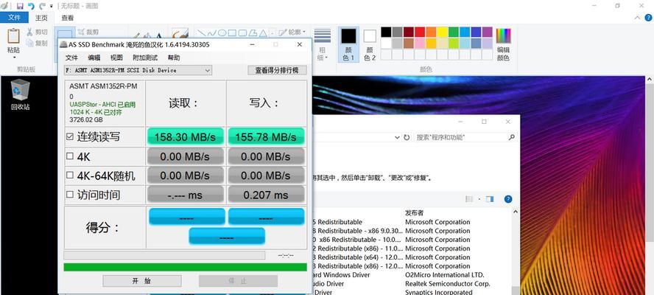This screenshot has width=654, height=295.
Task: Open AS SSD 文件 menu
Action: coord(71,58)
